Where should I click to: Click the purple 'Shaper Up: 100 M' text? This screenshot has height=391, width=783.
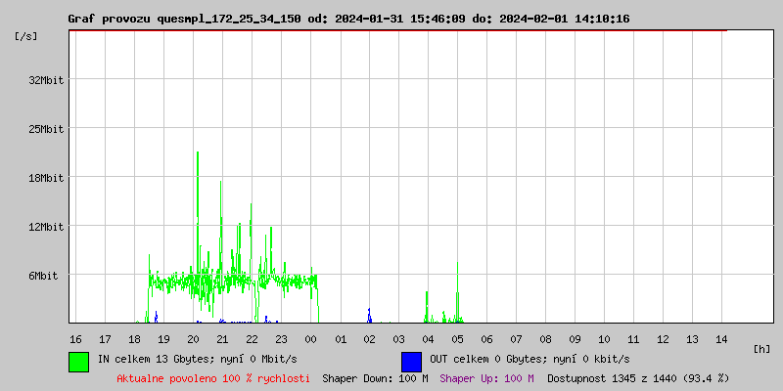[486, 377]
